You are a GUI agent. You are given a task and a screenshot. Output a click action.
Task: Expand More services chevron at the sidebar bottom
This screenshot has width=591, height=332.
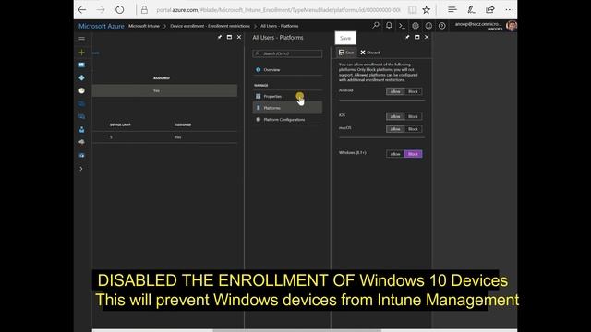tap(81, 169)
